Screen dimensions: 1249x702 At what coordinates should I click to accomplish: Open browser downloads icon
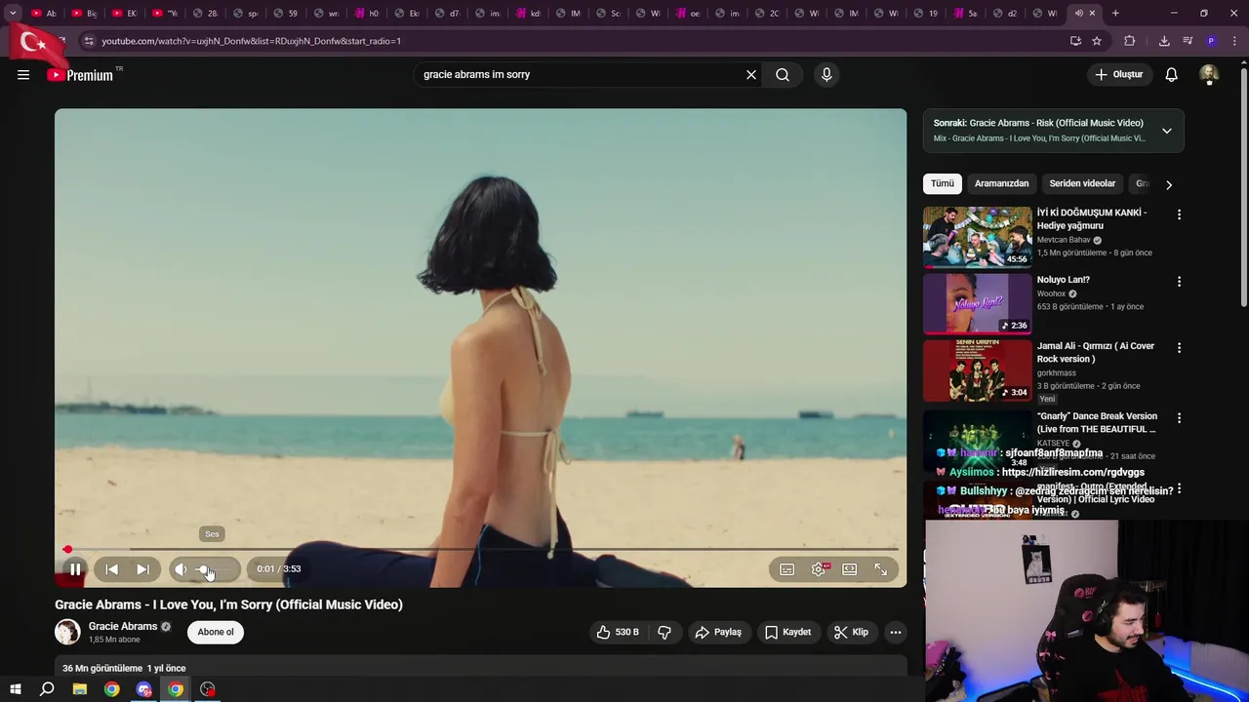click(1164, 41)
